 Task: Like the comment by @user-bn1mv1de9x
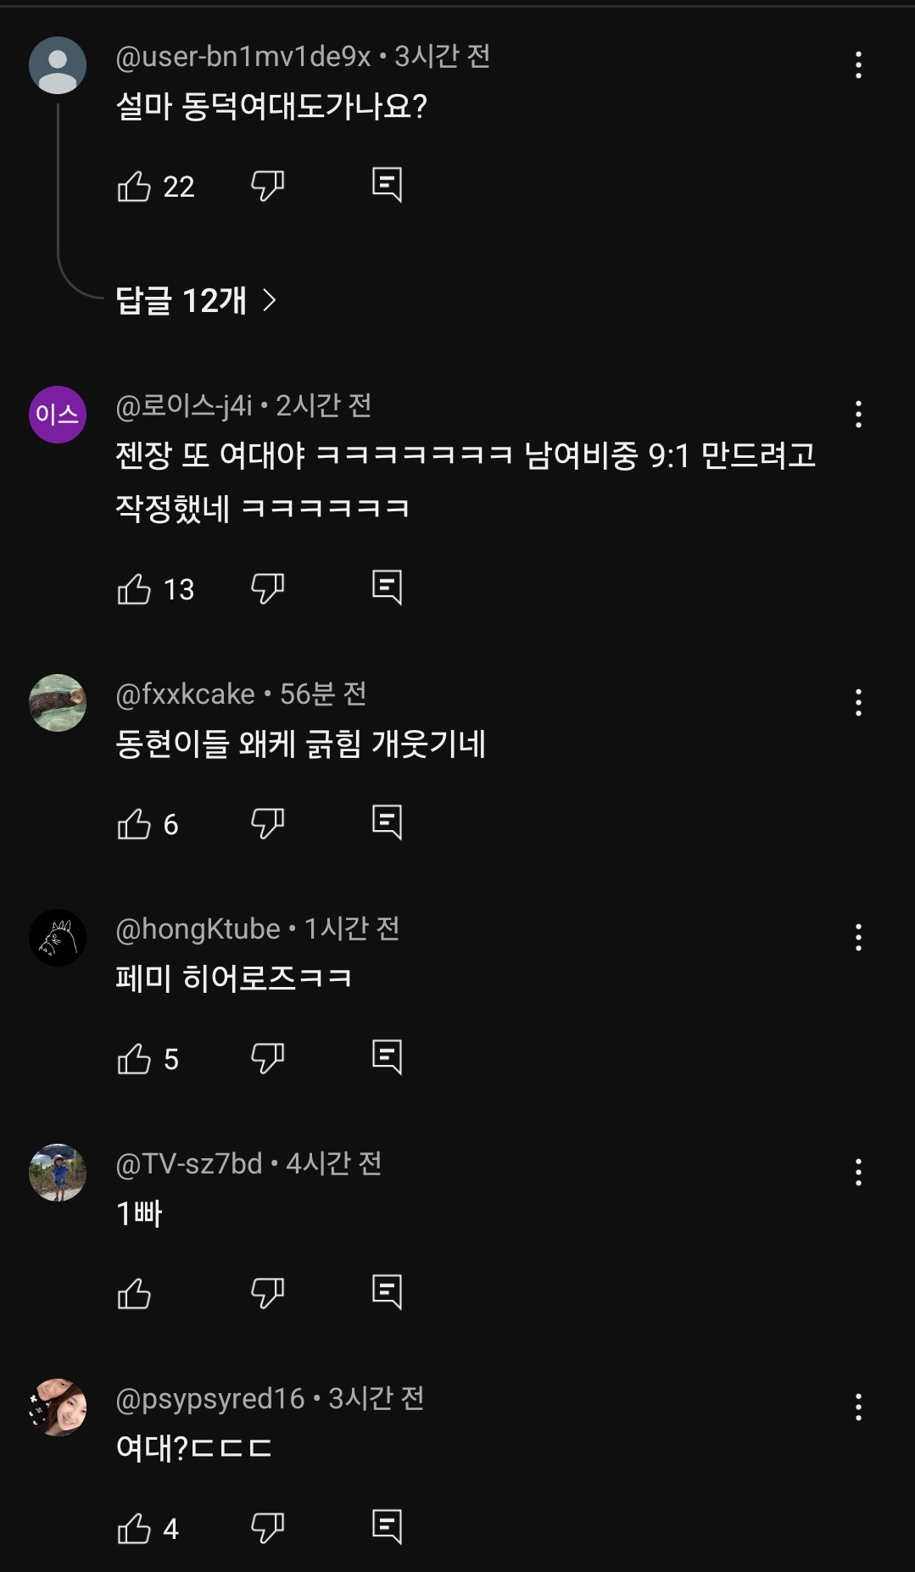pyautogui.click(x=134, y=186)
